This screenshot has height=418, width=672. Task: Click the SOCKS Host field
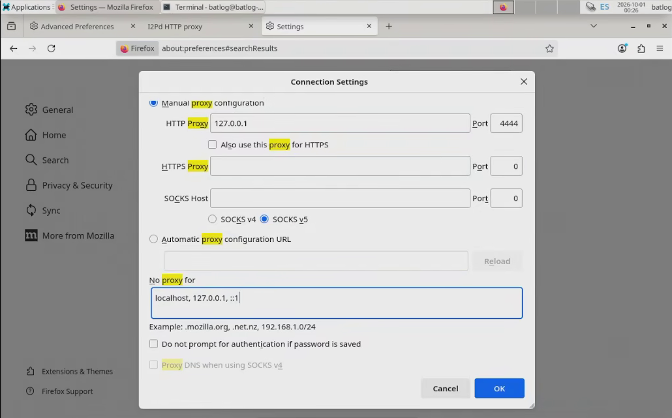tap(340, 198)
